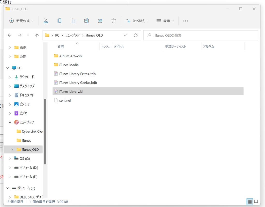
Task: Click the Cut scissors icon
Action: pyautogui.click(x=46, y=21)
